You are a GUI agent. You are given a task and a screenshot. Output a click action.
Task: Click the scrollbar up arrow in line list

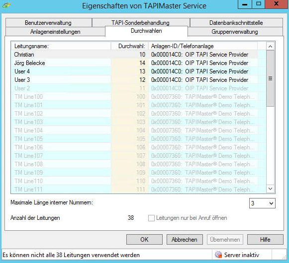(271, 46)
